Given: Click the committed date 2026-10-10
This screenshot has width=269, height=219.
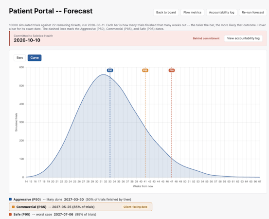Looking at the screenshot, I should [x=27, y=40].
